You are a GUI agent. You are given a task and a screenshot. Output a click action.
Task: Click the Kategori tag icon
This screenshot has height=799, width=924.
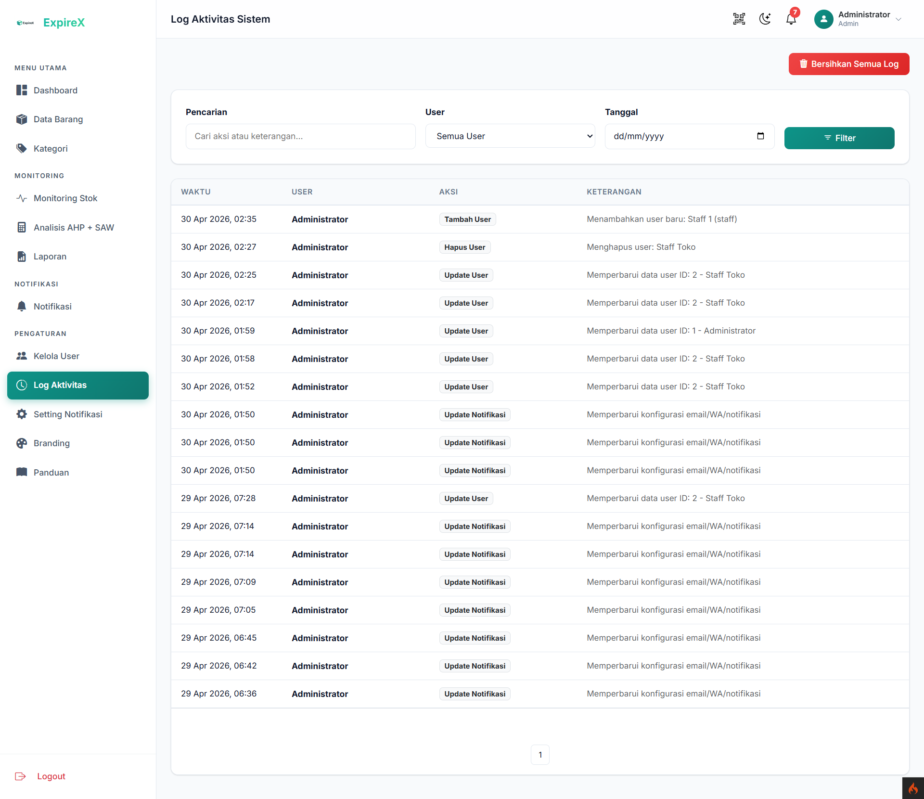(x=22, y=149)
